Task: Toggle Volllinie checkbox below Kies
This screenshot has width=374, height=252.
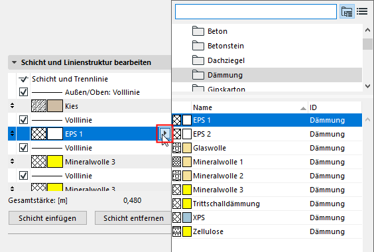Action: (23, 120)
